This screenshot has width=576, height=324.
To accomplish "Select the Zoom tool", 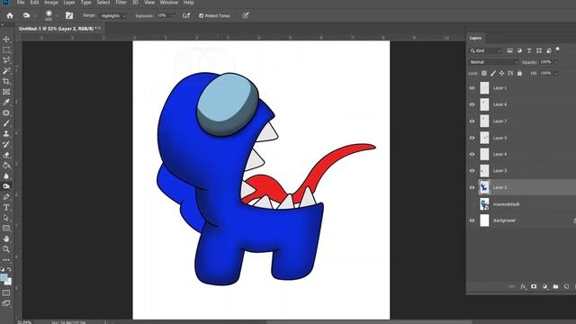I will (x=6, y=249).
